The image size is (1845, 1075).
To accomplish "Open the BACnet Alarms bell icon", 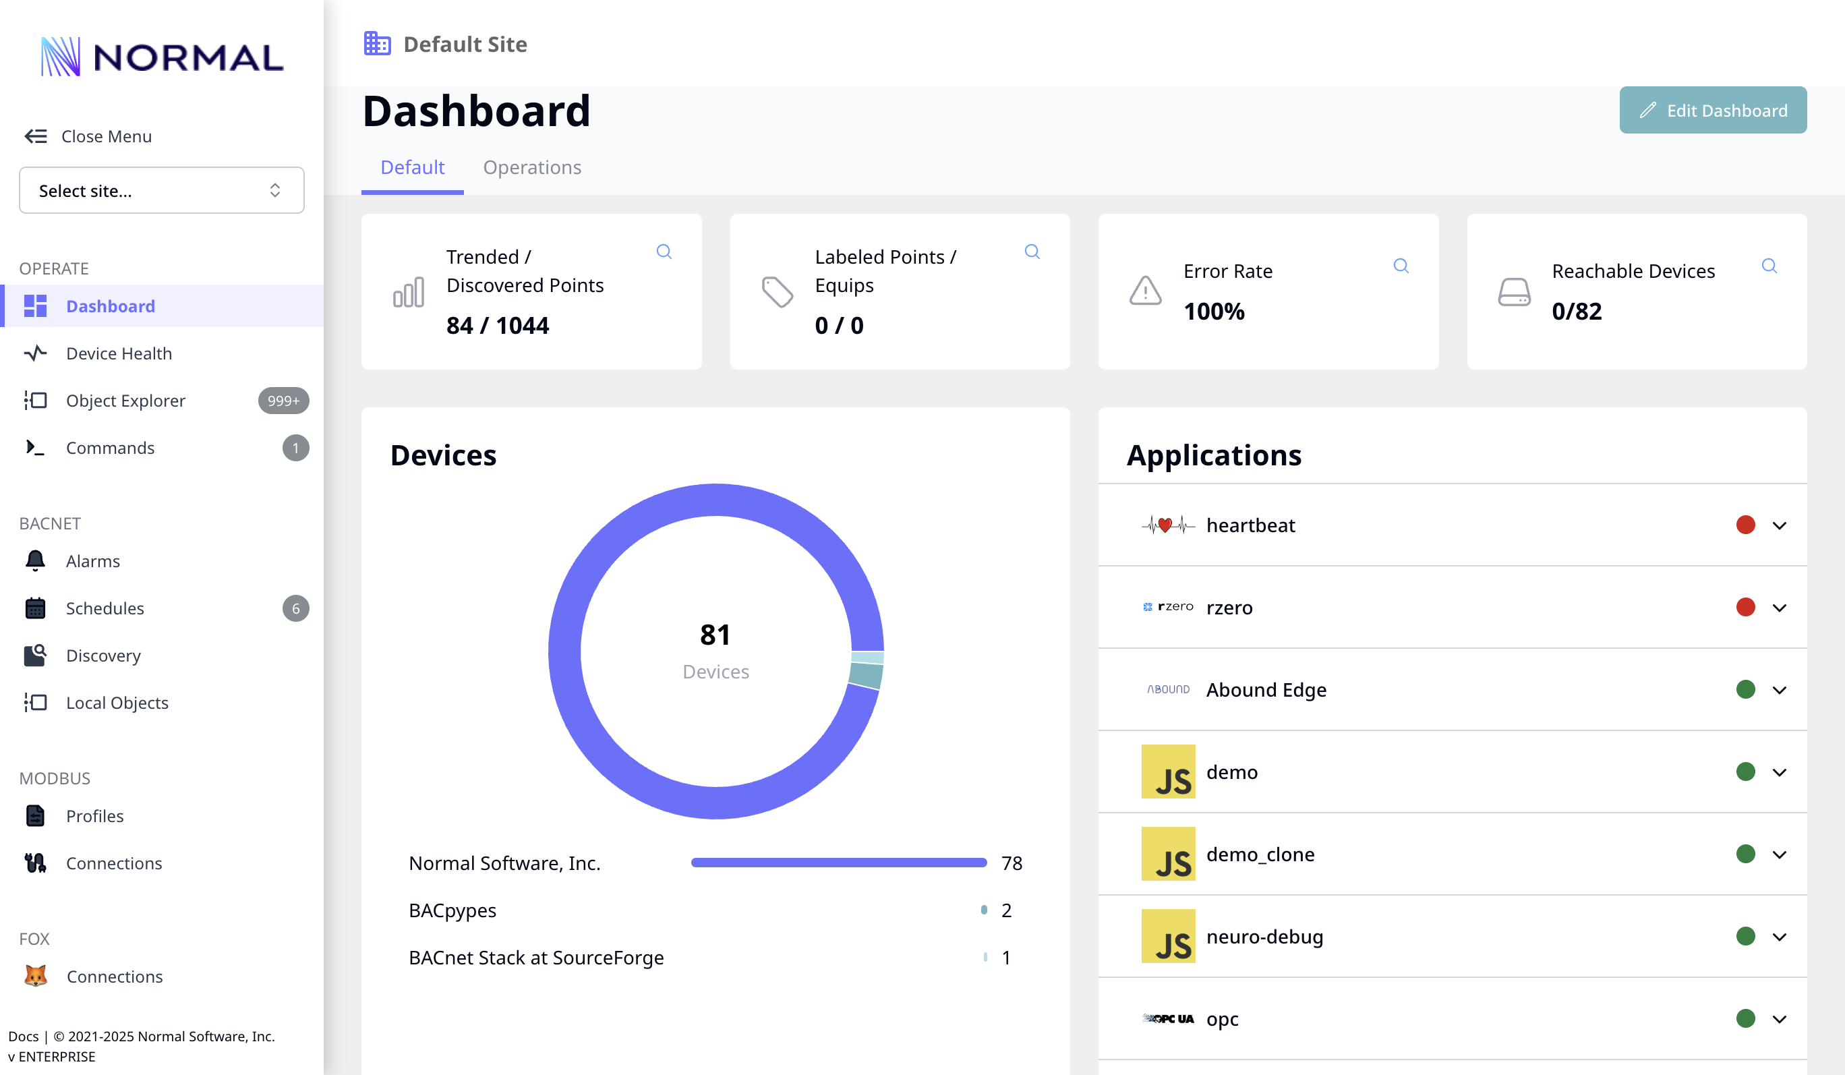I will point(35,561).
